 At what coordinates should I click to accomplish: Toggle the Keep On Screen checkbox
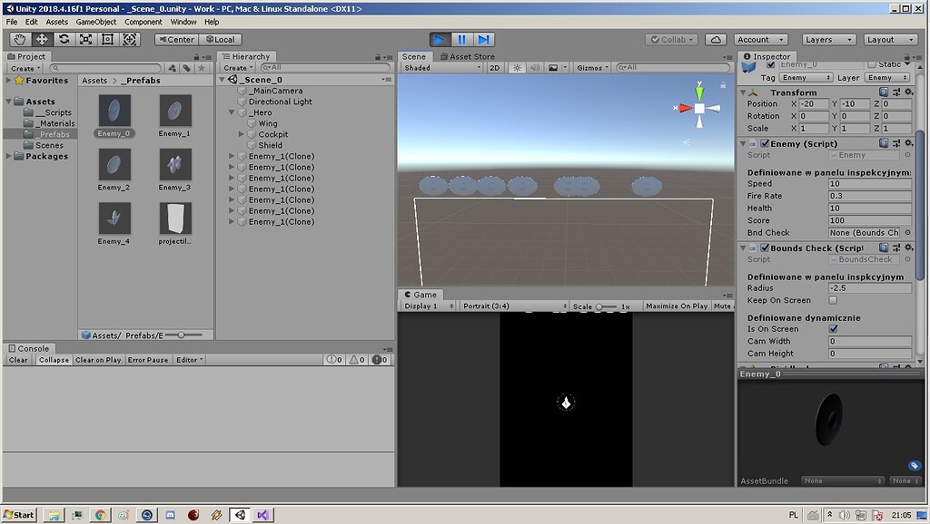833,300
